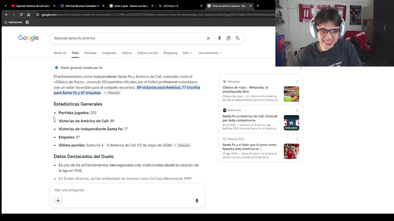Open 'Santa Fe vs América de Cali: historial' link
Image resolution: width=394 pixels, height=221 pixels.
[250, 118]
